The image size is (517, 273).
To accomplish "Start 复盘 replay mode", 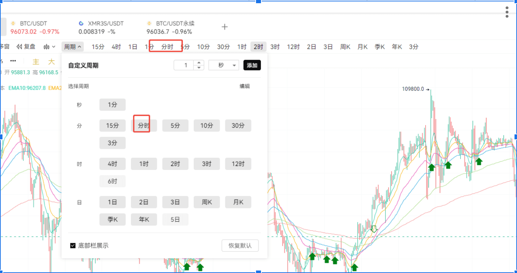I will (26, 46).
